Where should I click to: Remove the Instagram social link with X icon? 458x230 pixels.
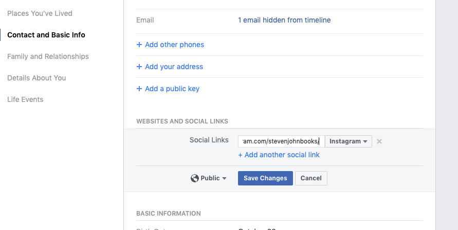pos(379,141)
